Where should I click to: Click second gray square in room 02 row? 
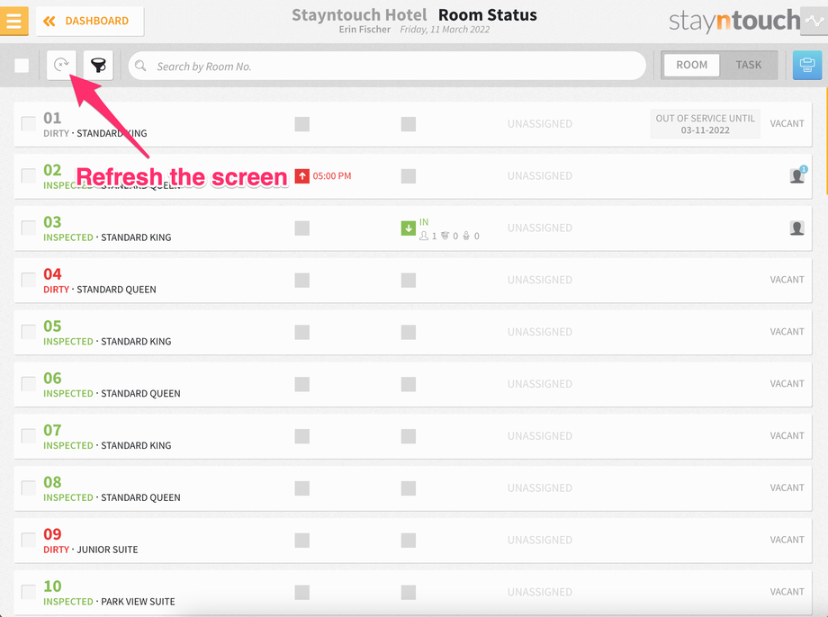(x=409, y=176)
